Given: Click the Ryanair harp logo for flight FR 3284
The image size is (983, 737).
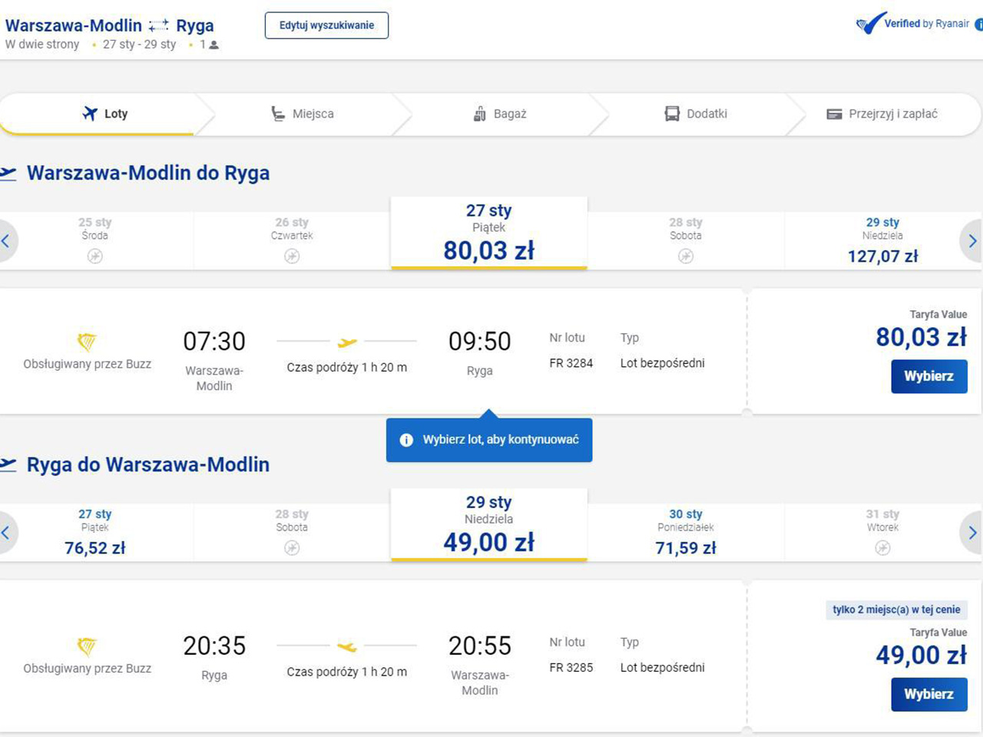Looking at the screenshot, I should pyautogui.click(x=87, y=341).
